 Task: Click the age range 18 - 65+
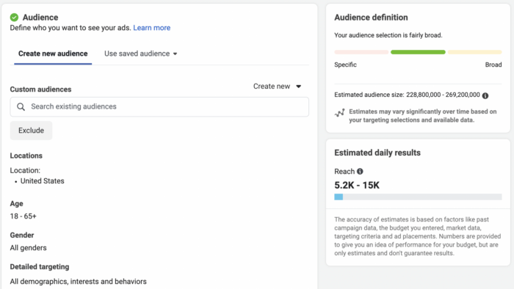tap(23, 216)
